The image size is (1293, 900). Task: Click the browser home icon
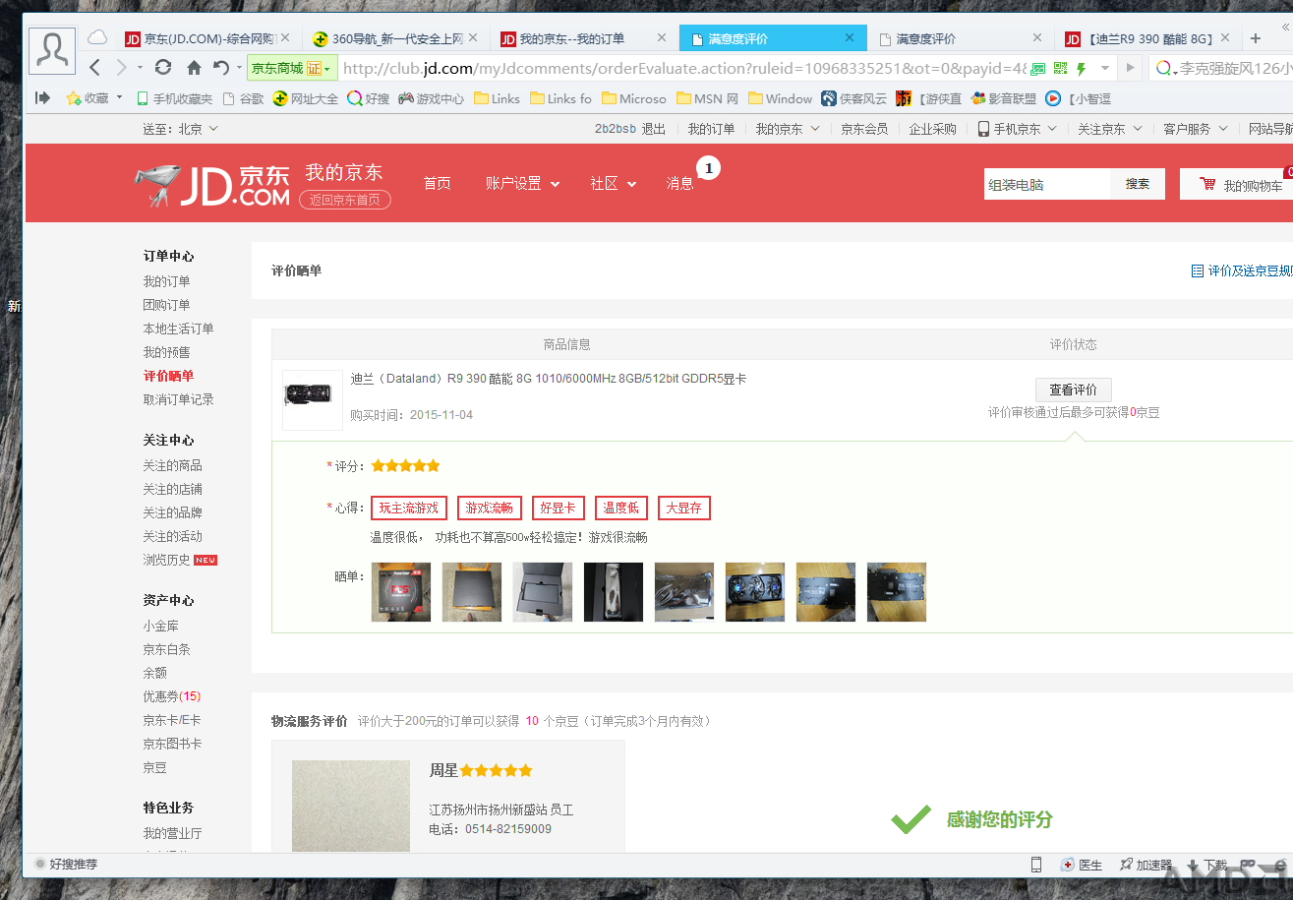[x=194, y=68]
